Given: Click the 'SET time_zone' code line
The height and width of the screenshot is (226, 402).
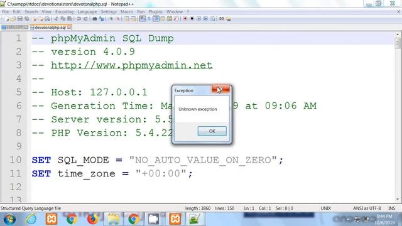Looking at the screenshot, I should (112, 174).
